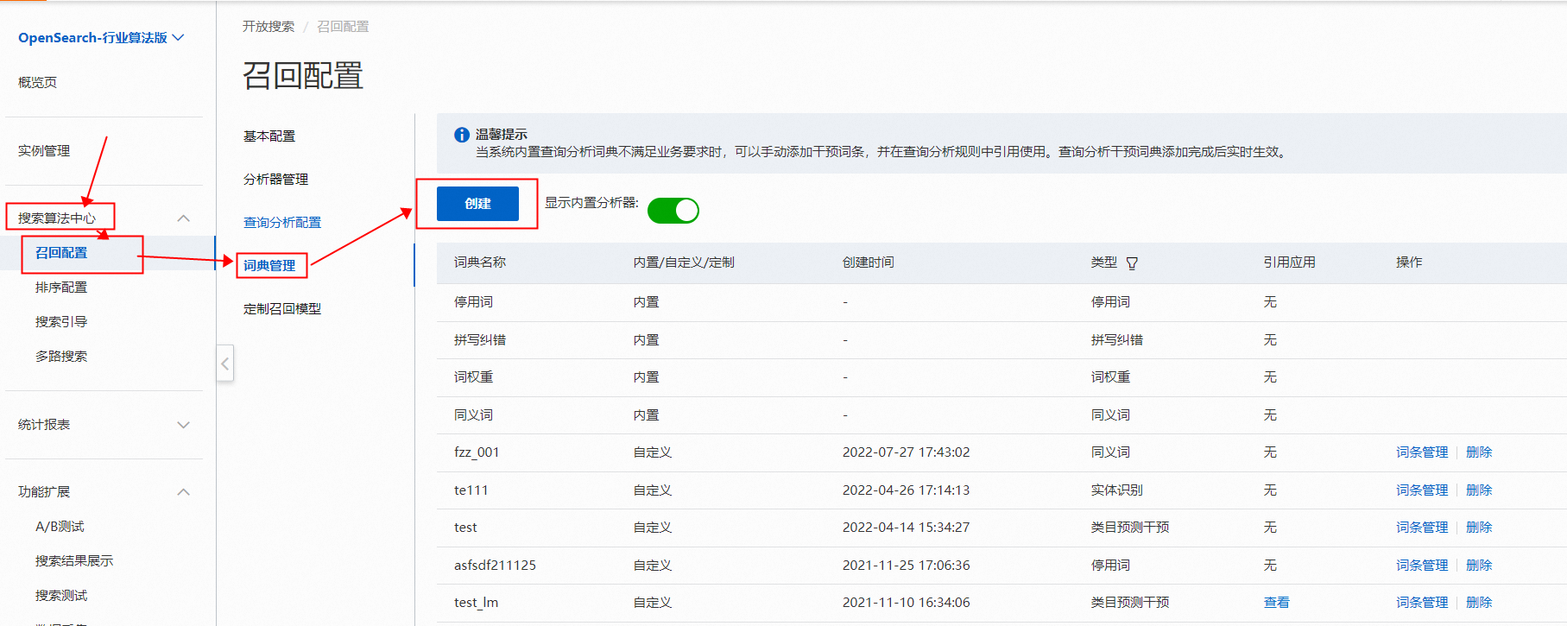The width and height of the screenshot is (1567, 626).
Task: Delete the asfsdf211125 dictionary
Action: point(1479,566)
